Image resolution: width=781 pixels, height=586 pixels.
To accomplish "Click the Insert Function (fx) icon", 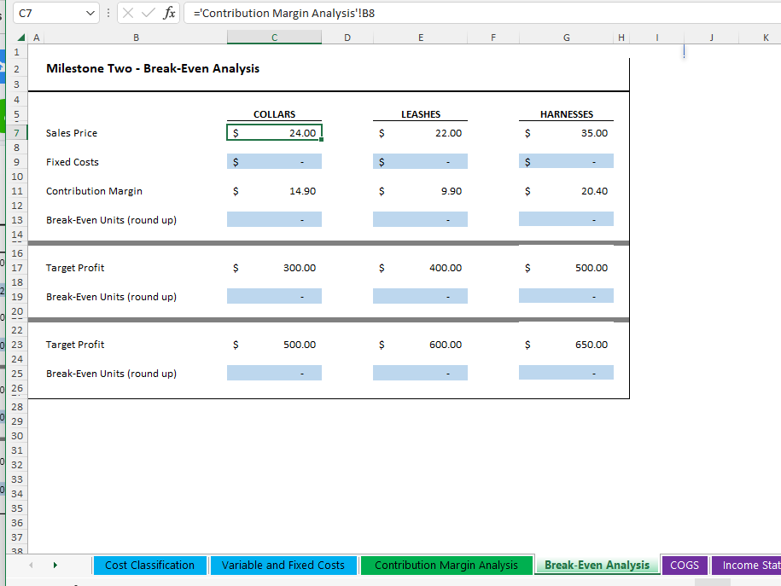I will pos(167,12).
